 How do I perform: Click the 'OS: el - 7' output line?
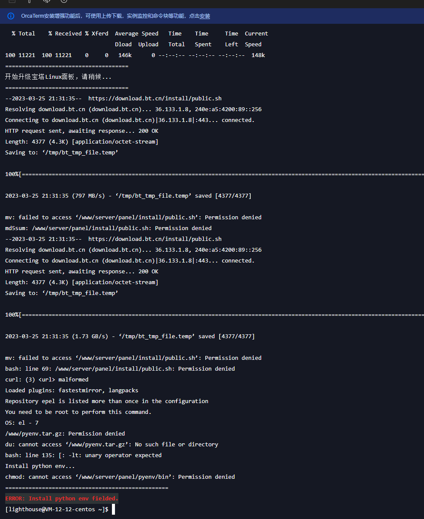[22, 423]
